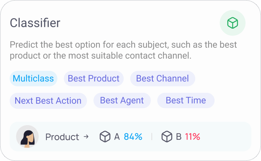This screenshot has height=161, width=261.
Task: Select the Multiclass tag
Action: point(33,78)
